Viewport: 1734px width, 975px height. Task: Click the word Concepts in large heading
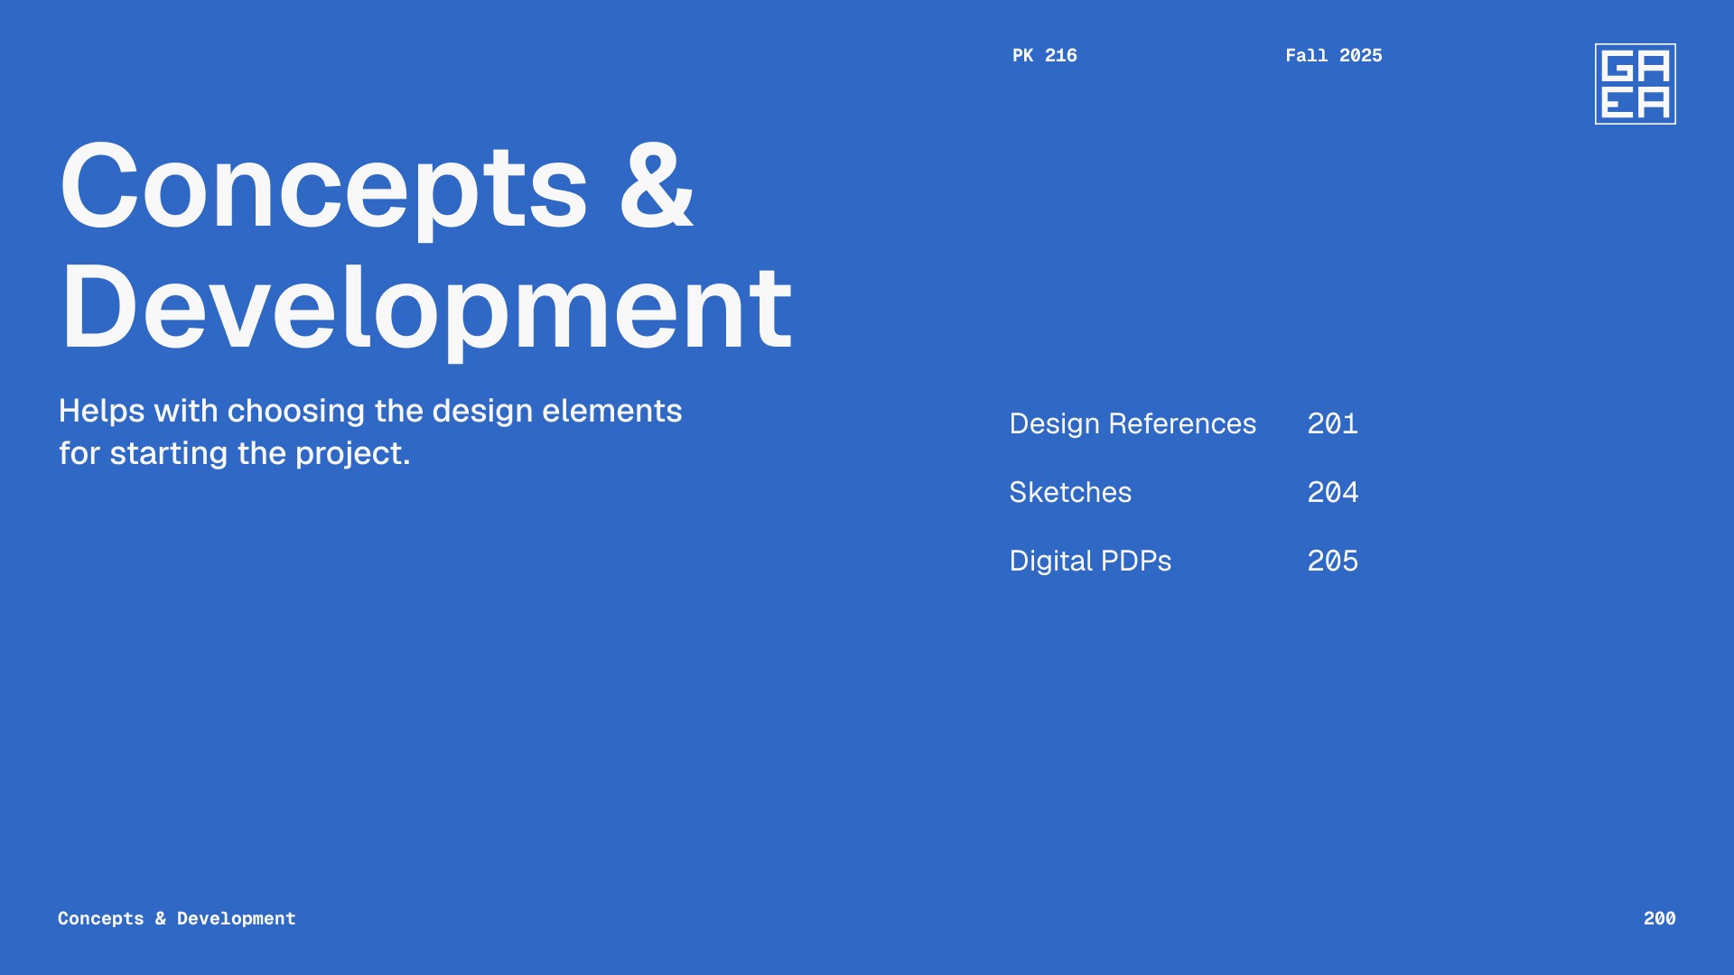(x=323, y=188)
